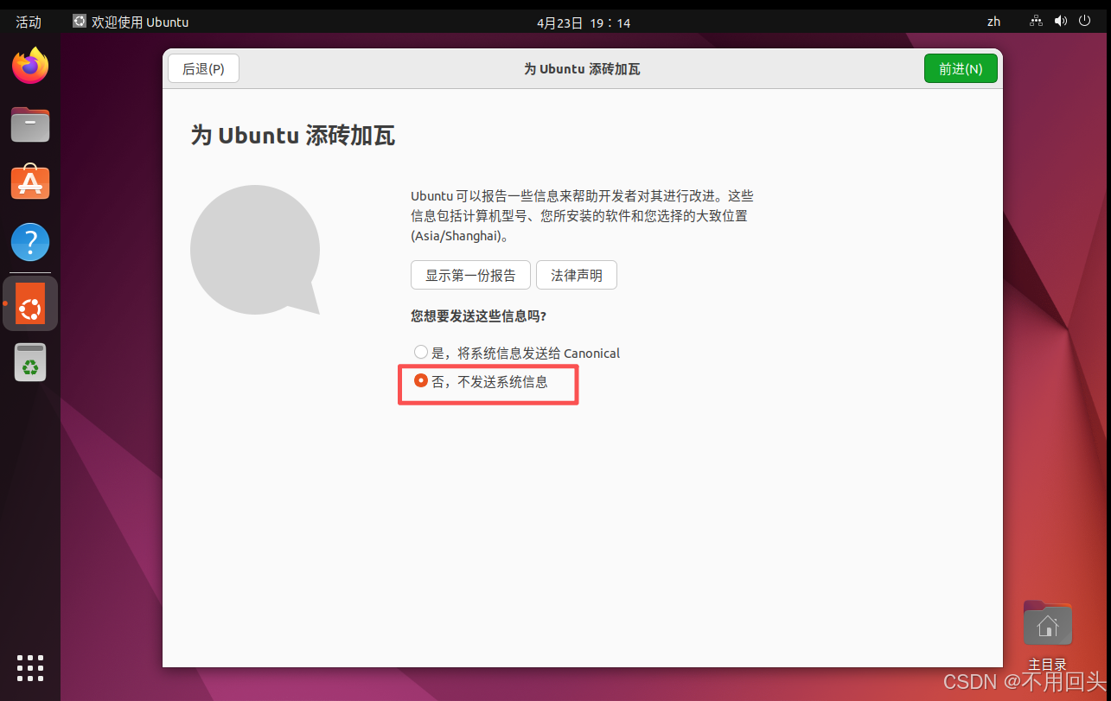Open the power menu icon
Screen dimensions: 1111x701
tap(1086, 22)
